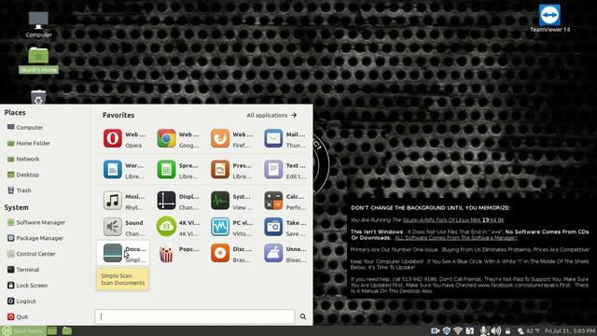Launch LibreOffice Word processor
The image size is (597, 336).
point(124,170)
